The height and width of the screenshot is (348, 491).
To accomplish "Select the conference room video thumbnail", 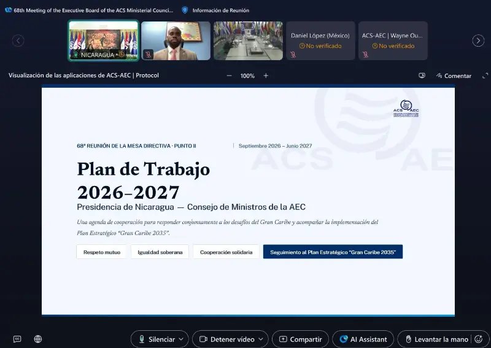I will (x=249, y=41).
